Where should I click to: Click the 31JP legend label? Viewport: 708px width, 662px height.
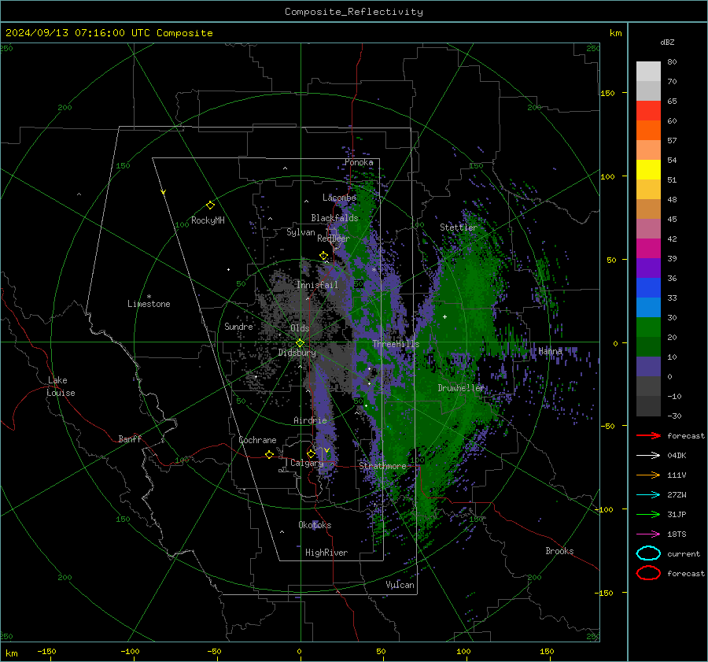click(x=677, y=514)
